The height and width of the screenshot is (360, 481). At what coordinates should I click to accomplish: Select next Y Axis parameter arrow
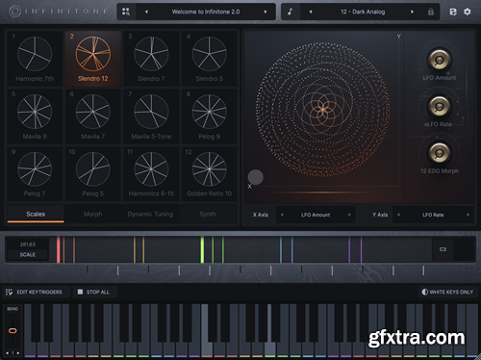tap(468, 215)
